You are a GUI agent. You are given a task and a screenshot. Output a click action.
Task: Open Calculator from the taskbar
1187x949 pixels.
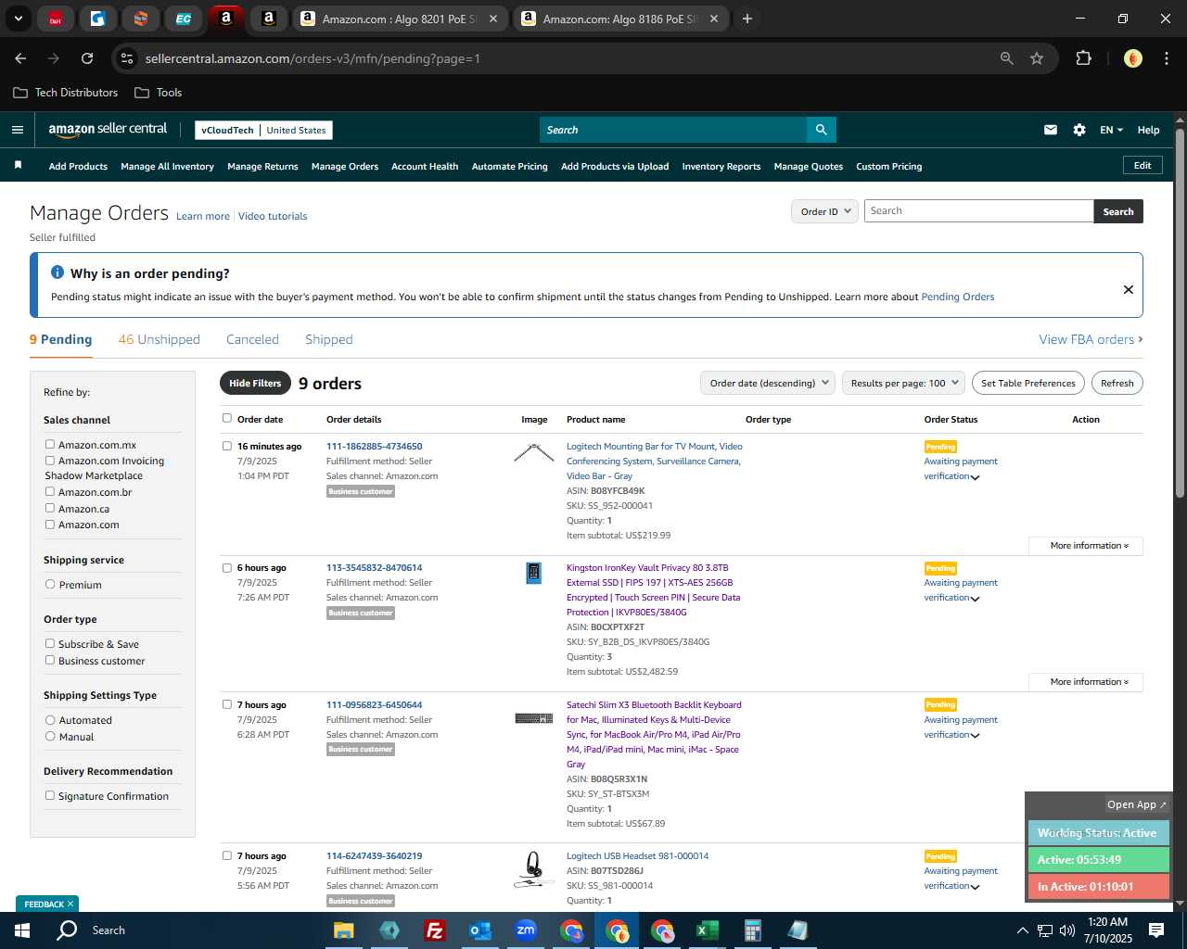[x=752, y=930]
